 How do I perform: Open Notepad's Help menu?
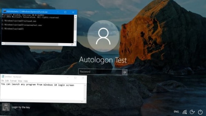[25, 81]
